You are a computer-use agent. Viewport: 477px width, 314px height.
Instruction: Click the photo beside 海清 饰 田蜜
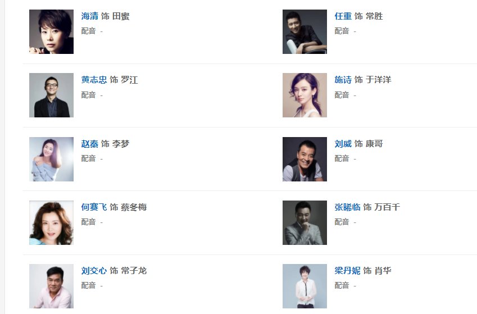coord(51,31)
